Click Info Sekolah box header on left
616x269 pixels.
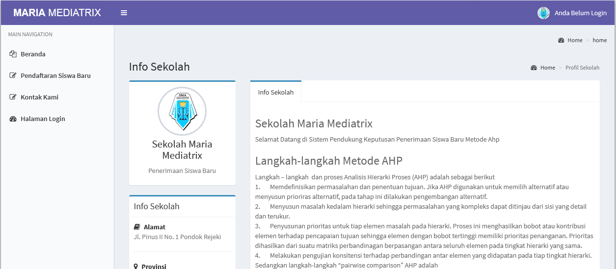[x=157, y=206]
